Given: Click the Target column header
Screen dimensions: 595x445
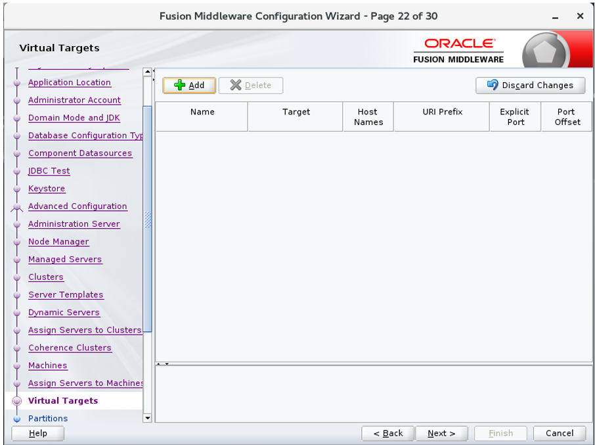Looking at the screenshot, I should tap(296, 116).
